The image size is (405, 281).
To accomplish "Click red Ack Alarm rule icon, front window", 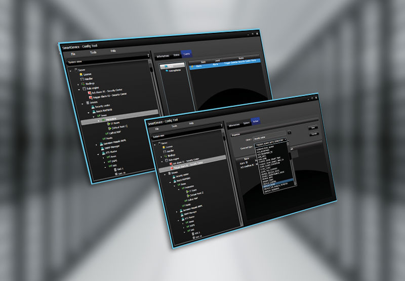I will pos(171,164).
